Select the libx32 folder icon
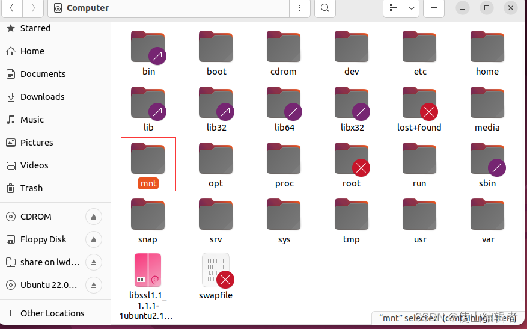 pos(352,103)
